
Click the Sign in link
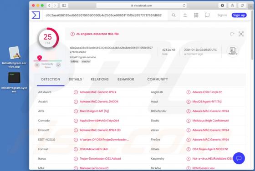[x=222, y=15]
